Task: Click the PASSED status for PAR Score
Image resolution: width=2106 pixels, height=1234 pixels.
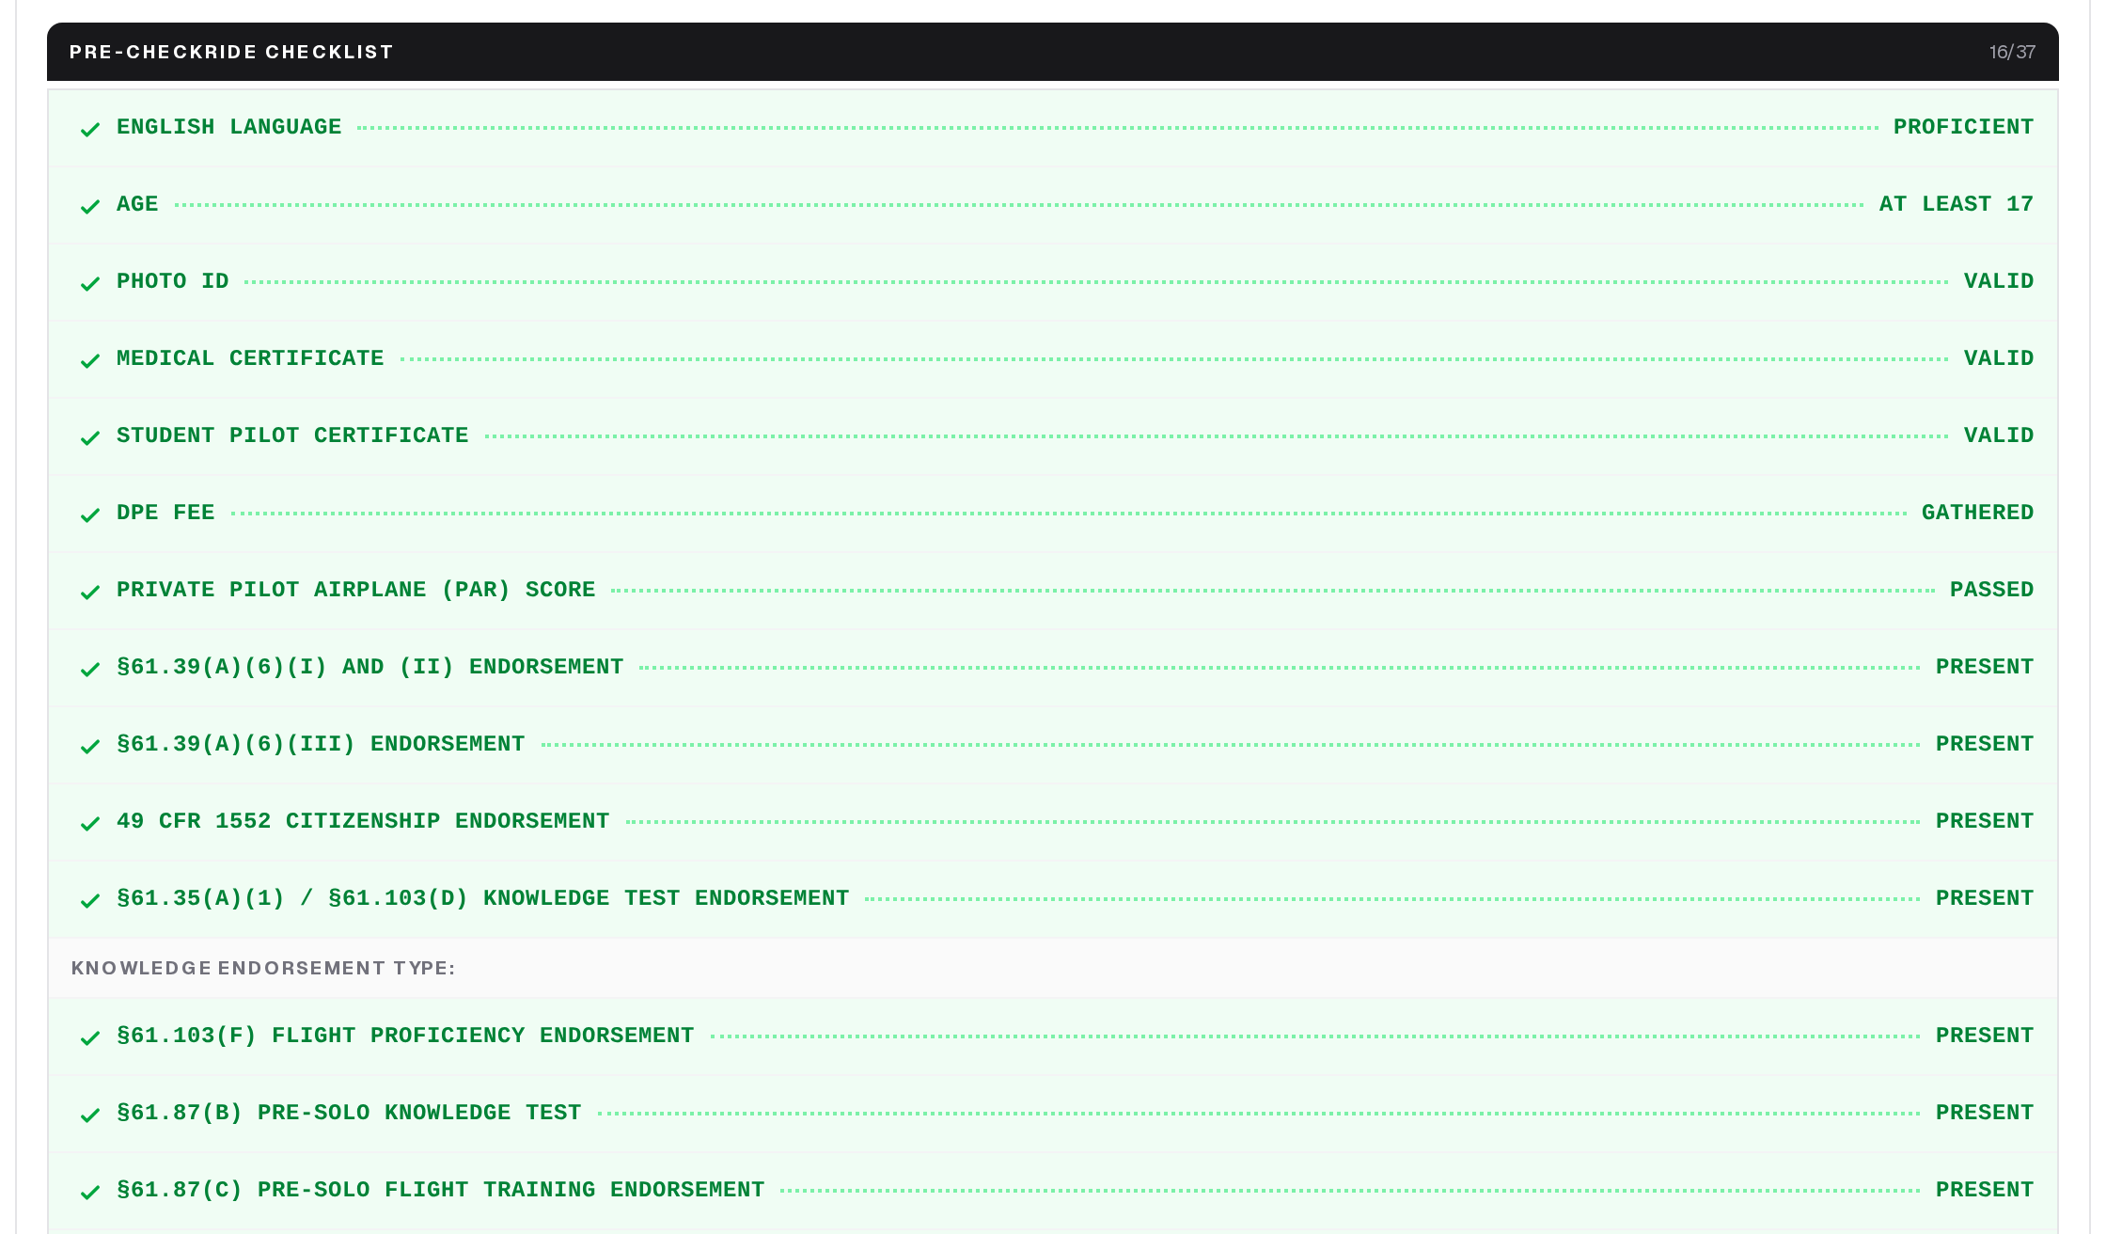Action: click(1991, 590)
